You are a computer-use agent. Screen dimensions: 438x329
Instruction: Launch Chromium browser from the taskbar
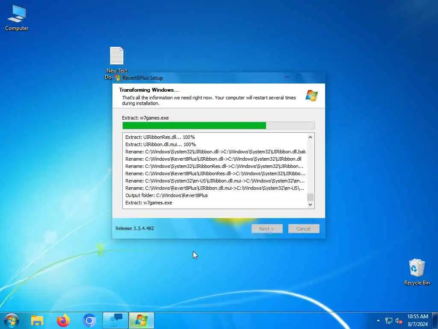(89, 320)
